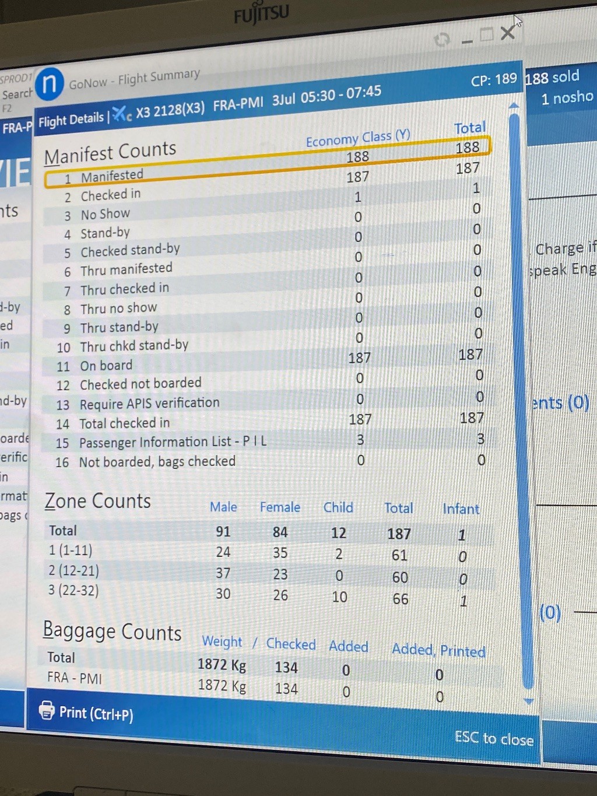
Task: Click the printer icon in bottom bar
Action: pos(46,710)
